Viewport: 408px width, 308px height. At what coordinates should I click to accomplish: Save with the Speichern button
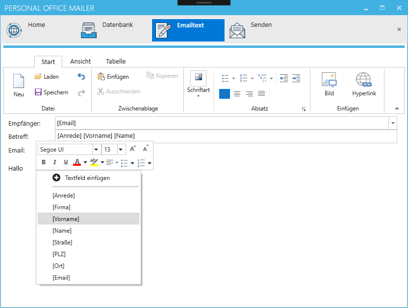(x=51, y=92)
